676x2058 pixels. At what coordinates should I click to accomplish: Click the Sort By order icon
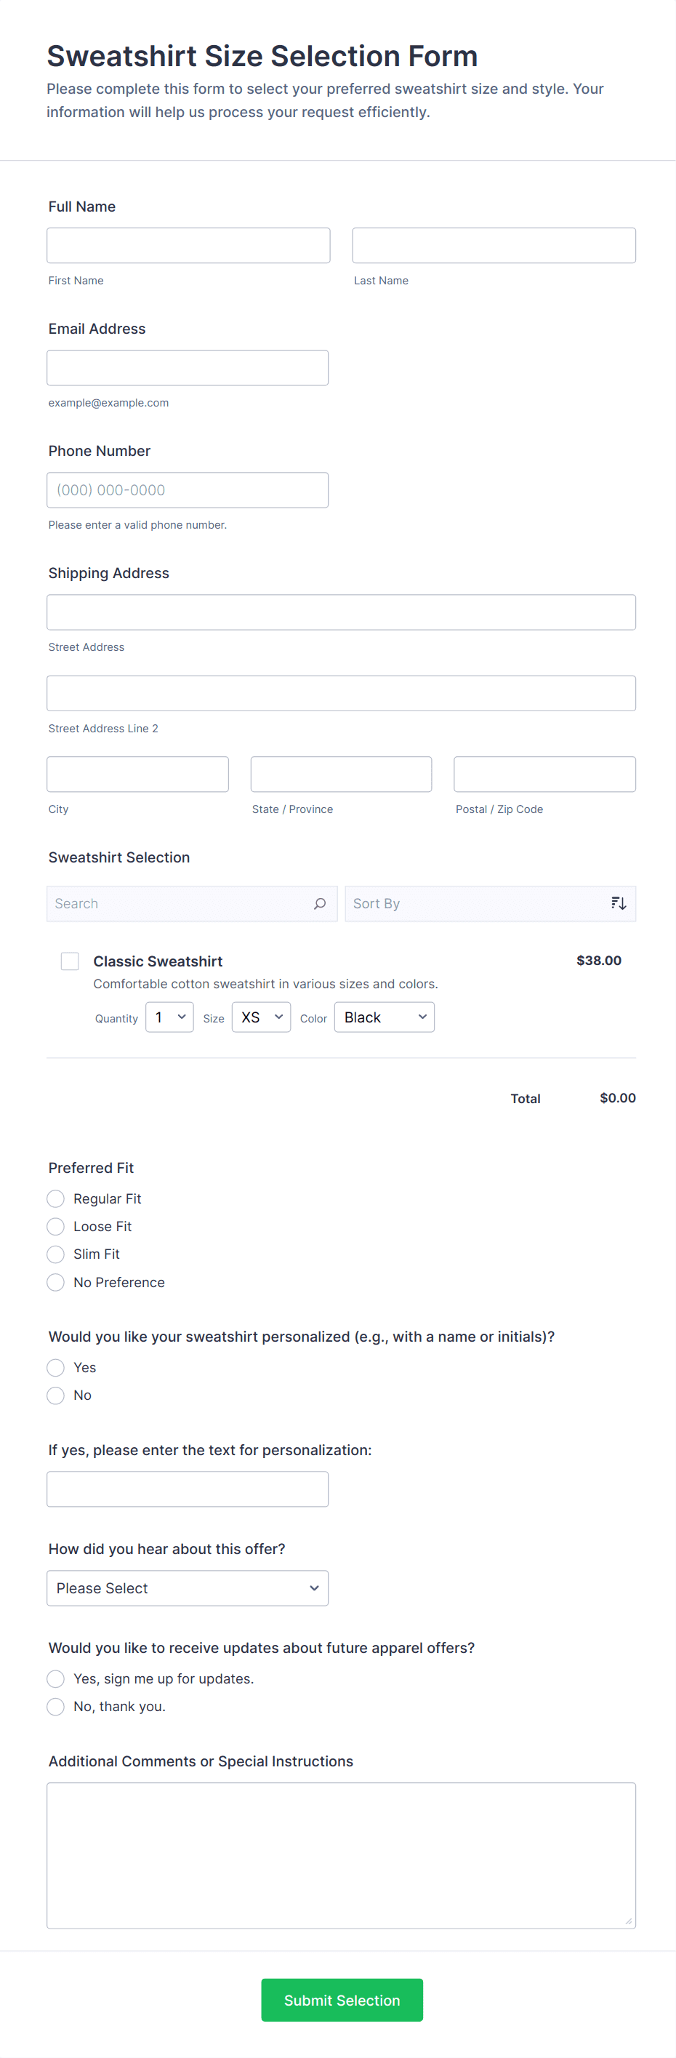(618, 904)
